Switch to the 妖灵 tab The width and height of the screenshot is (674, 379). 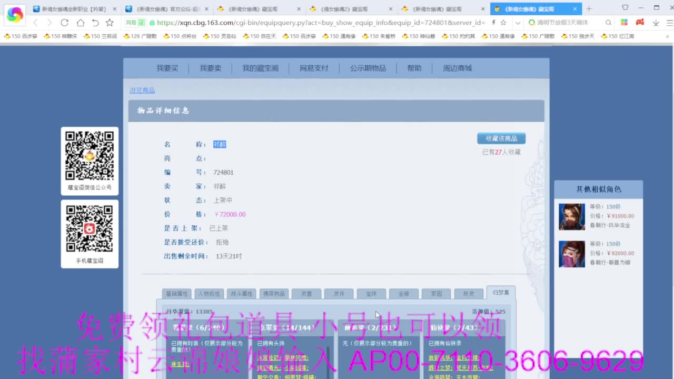[469, 294]
